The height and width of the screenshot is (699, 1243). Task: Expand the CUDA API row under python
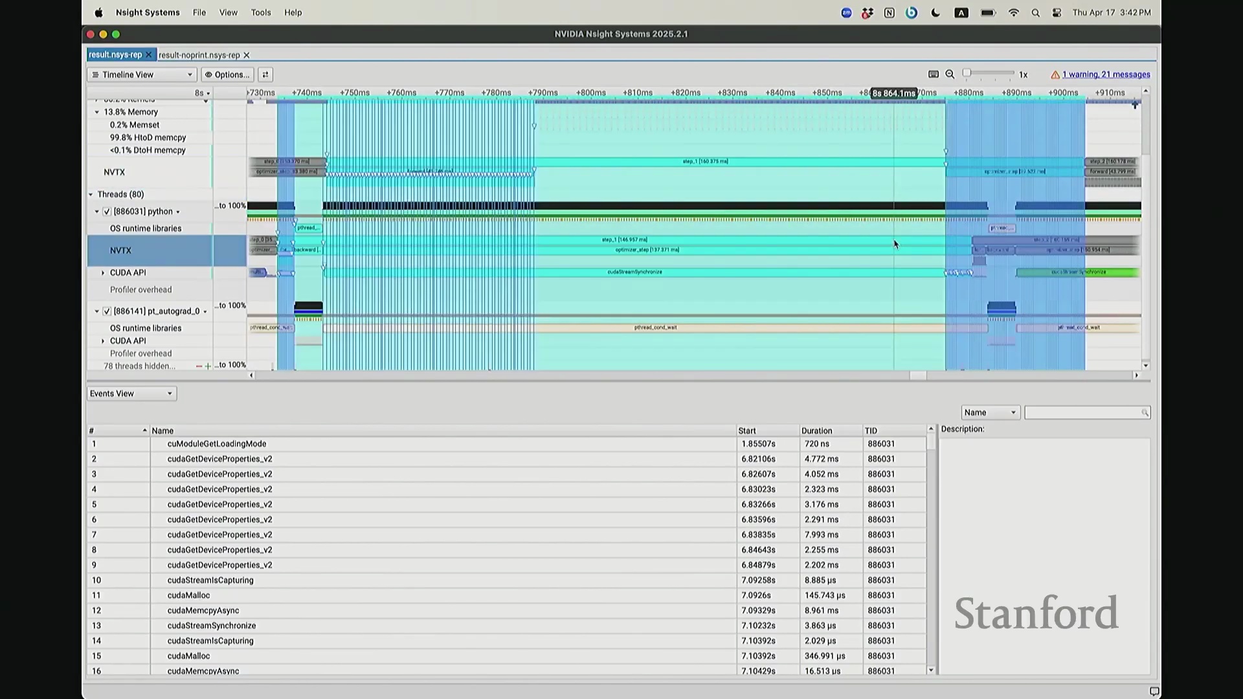point(103,273)
